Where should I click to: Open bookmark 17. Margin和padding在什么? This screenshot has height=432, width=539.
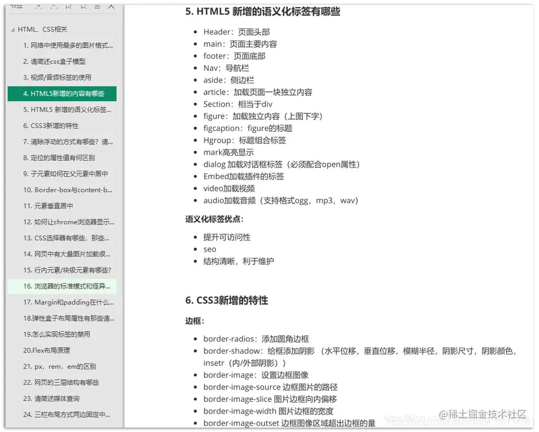(x=68, y=302)
